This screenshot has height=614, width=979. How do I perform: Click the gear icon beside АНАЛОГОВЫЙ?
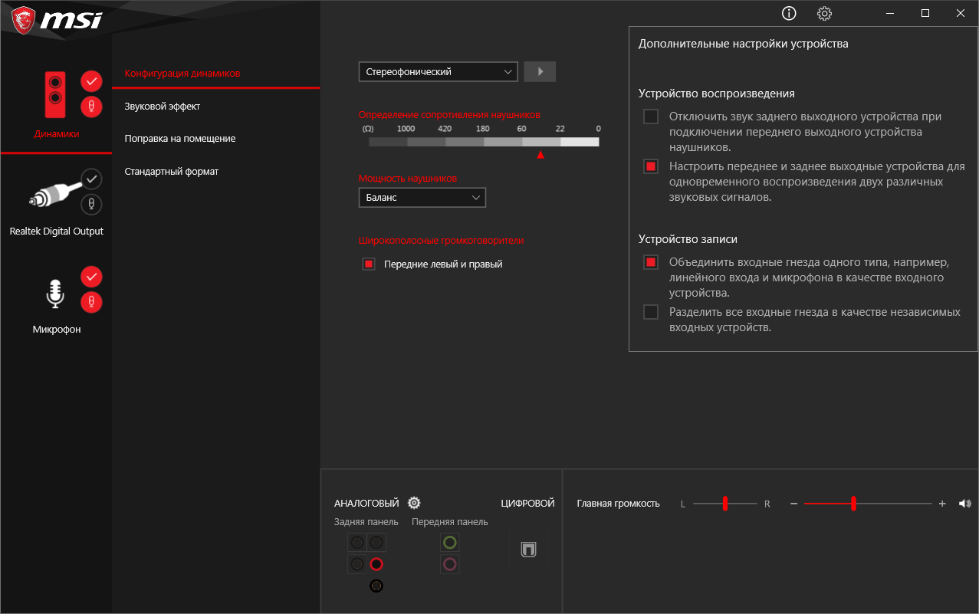[x=414, y=503]
